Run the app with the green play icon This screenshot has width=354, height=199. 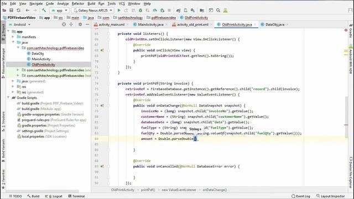(x=119, y=11)
